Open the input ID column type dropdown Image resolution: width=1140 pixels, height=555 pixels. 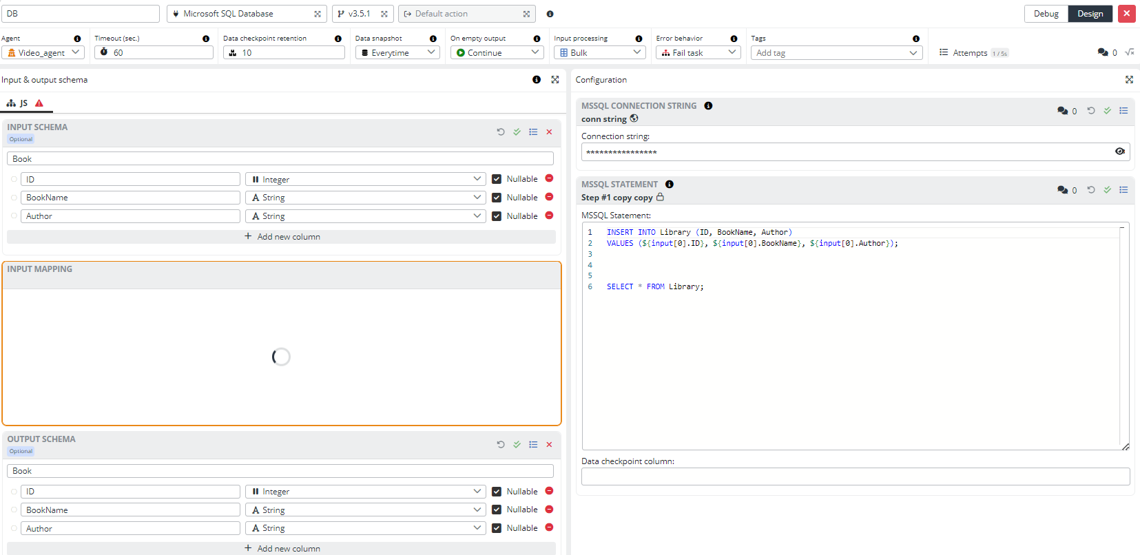365,179
